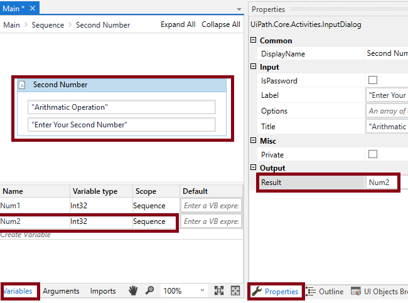Click the Private property label
This screenshot has width=408, height=303.
click(x=272, y=155)
